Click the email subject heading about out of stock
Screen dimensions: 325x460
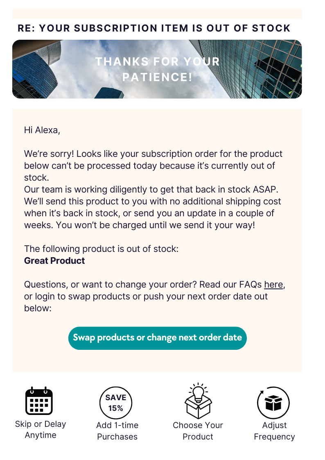click(x=154, y=28)
